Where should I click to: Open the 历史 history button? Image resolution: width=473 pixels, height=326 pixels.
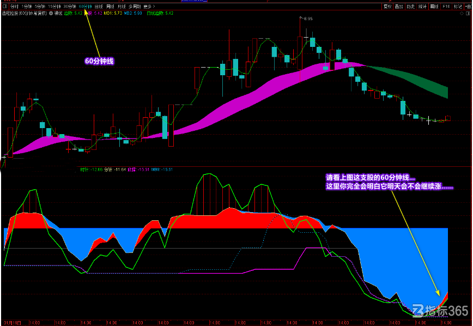410,7
